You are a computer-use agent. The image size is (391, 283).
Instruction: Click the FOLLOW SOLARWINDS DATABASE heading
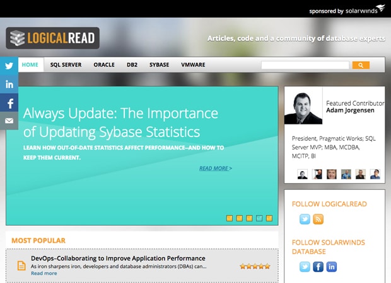click(329, 247)
